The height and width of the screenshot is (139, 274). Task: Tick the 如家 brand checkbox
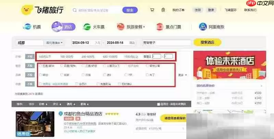click(x=62, y=75)
